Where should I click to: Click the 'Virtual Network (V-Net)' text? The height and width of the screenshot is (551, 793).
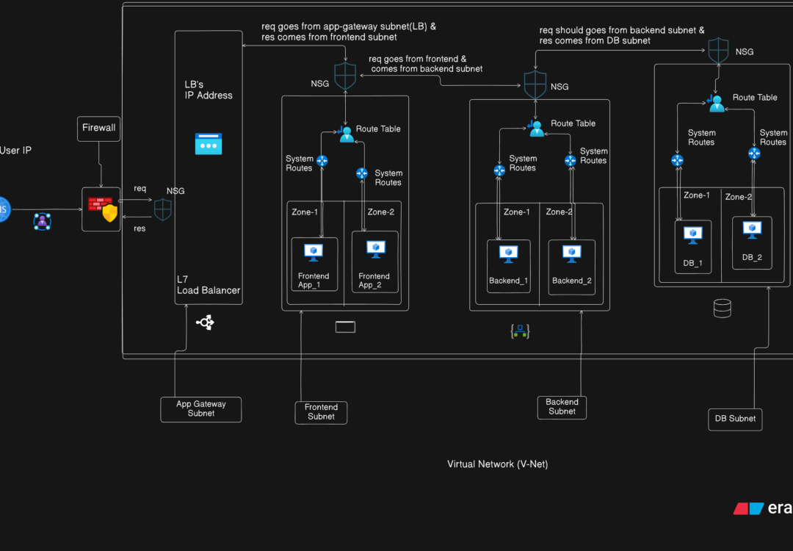497,464
